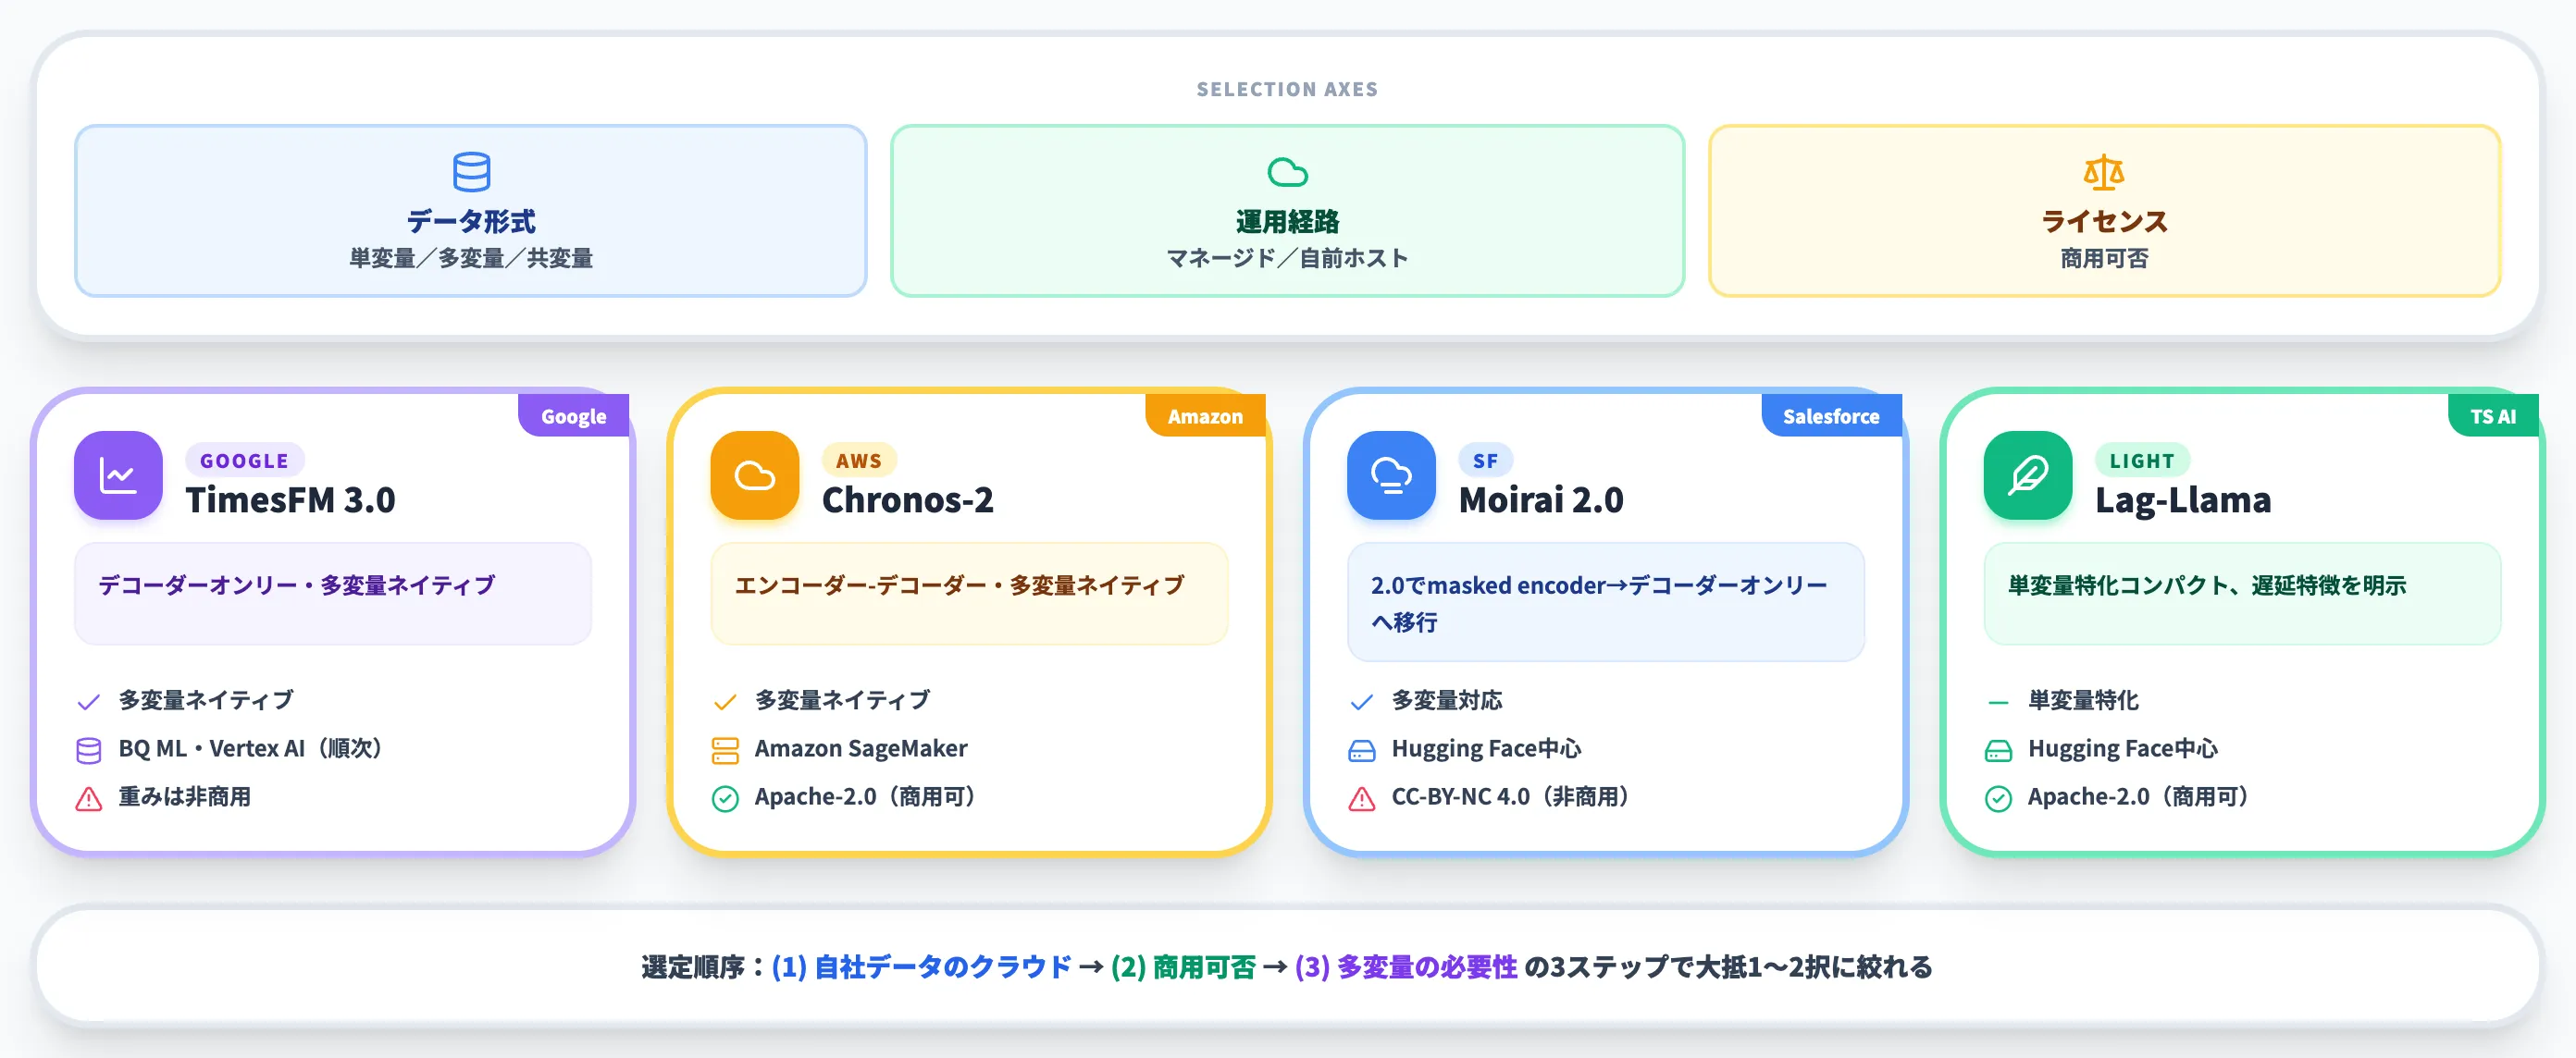Click the AWS pill badge
The height and width of the screenshot is (1058, 2576).
point(859,461)
